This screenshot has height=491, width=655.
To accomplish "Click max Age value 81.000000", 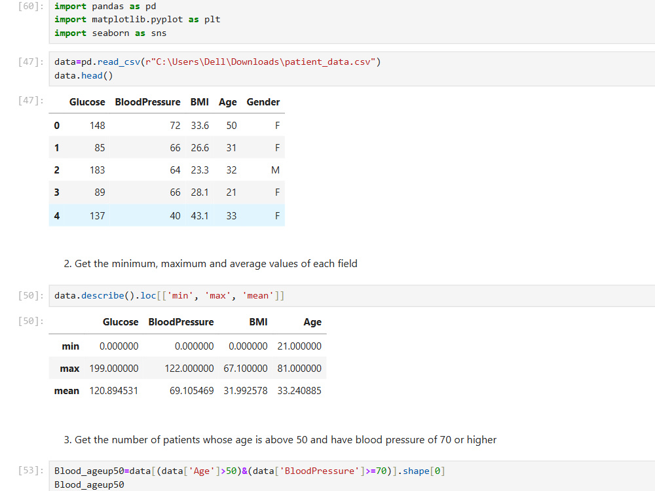I will click(x=299, y=369).
